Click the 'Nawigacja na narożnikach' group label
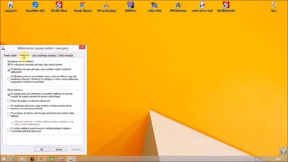 (20, 61)
